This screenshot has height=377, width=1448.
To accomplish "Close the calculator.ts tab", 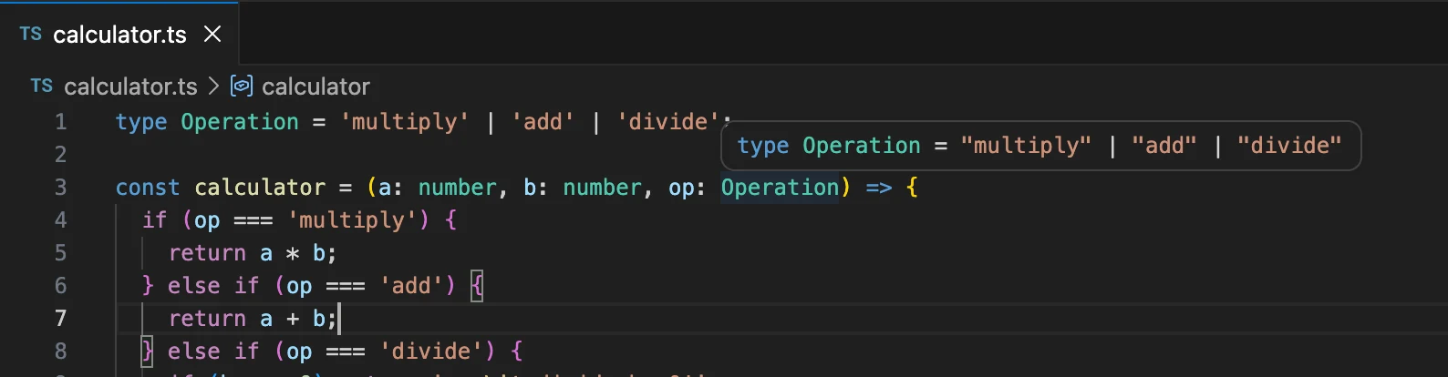I will (212, 35).
